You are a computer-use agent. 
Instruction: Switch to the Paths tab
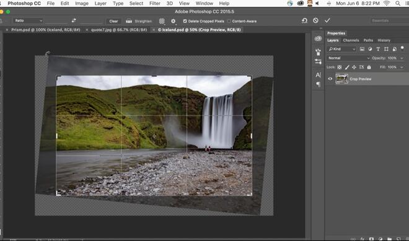click(368, 40)
